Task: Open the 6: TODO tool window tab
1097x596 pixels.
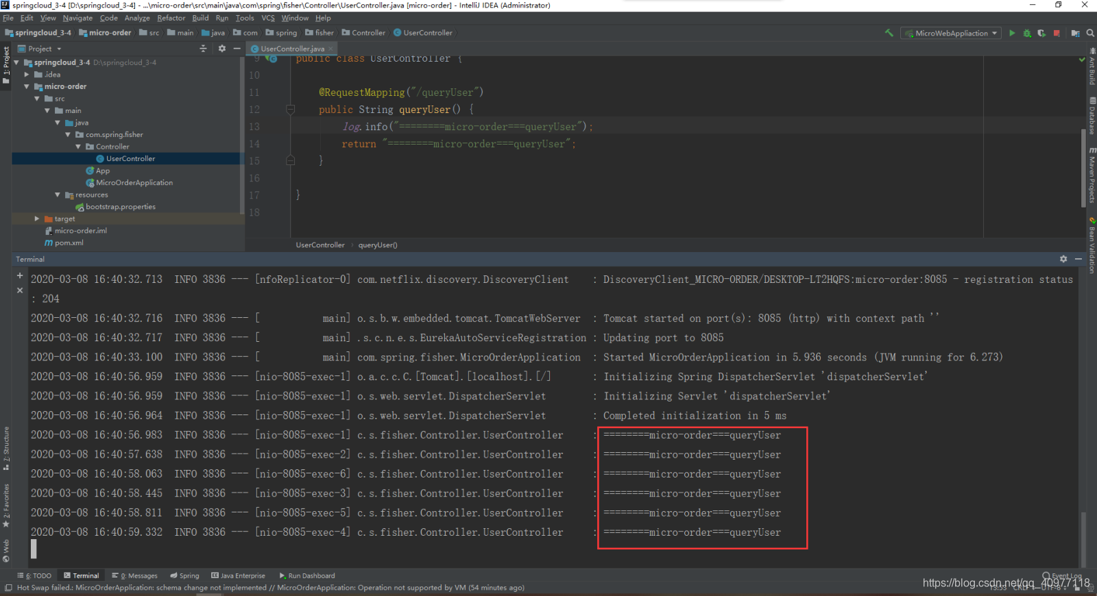Action: 35,575
